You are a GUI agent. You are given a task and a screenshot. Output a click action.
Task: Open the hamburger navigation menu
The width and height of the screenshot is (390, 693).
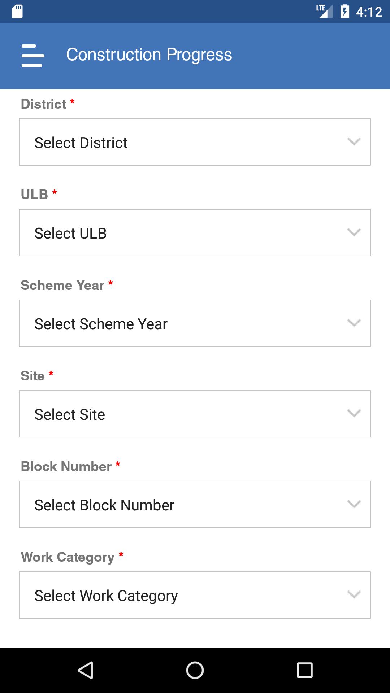(32, 56)
